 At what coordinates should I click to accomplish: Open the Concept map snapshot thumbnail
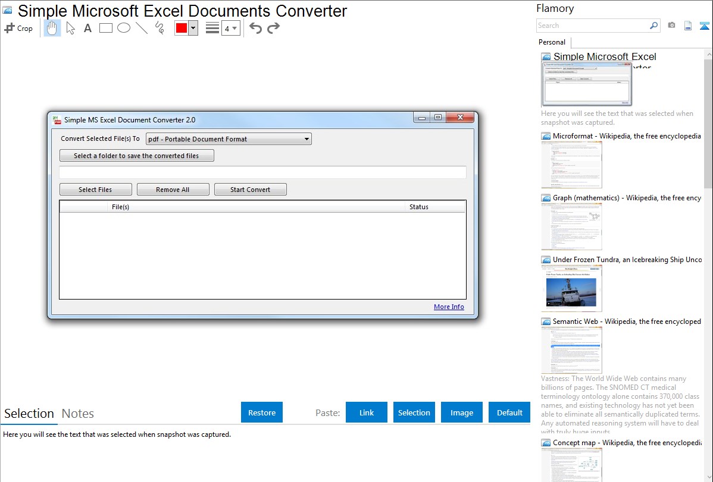click(x=571, y=465)
